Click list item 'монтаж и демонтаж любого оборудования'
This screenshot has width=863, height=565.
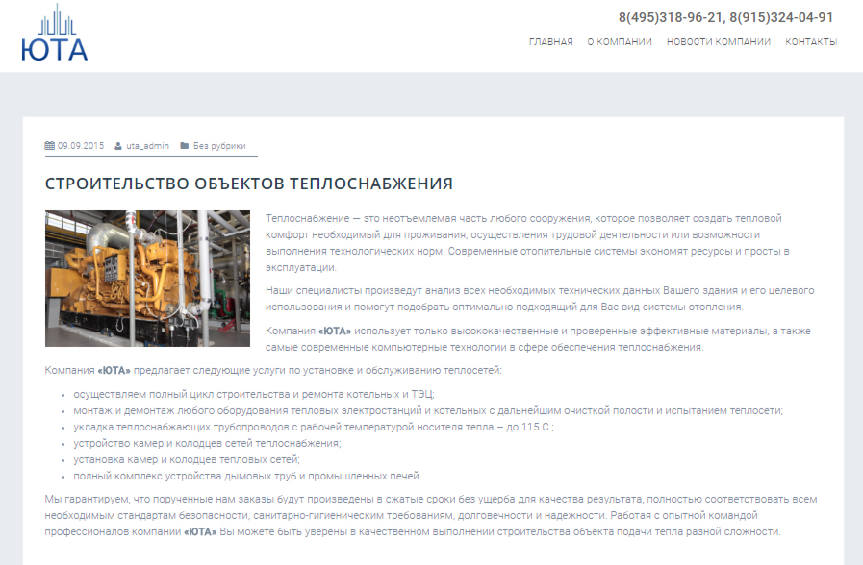(428, 410)
